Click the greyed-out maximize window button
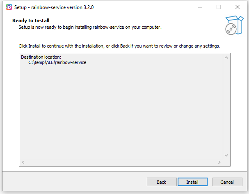 click(x=219, y=7)
